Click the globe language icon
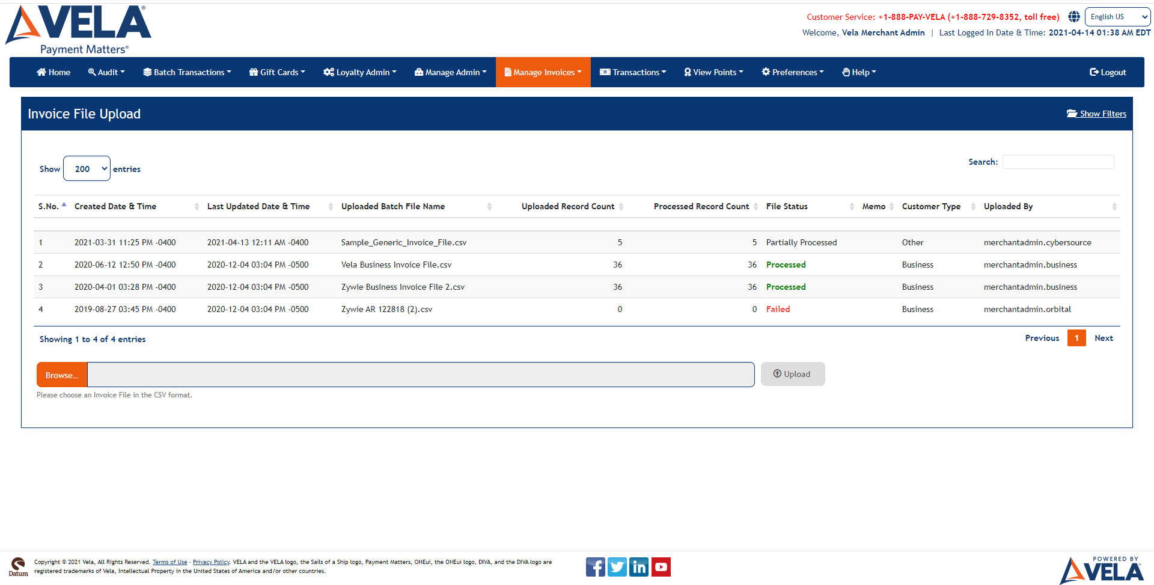The height and width of the screenshot is (585, 1154). point(1074,17)
